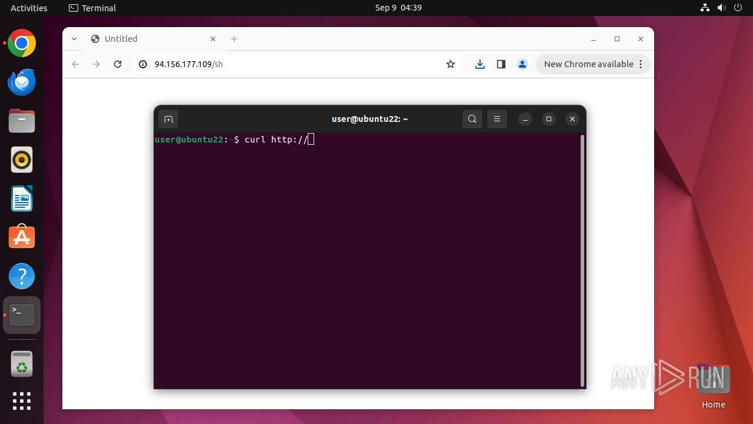Screen dimensions: 753x424
Task: Open the Activities overview
Action: (x=29, y=8)
